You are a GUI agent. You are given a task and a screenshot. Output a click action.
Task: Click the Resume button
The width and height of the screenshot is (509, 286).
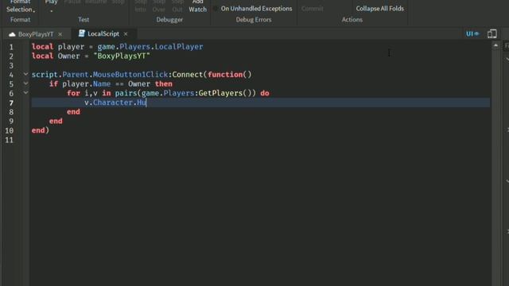[x=96, y=2]
